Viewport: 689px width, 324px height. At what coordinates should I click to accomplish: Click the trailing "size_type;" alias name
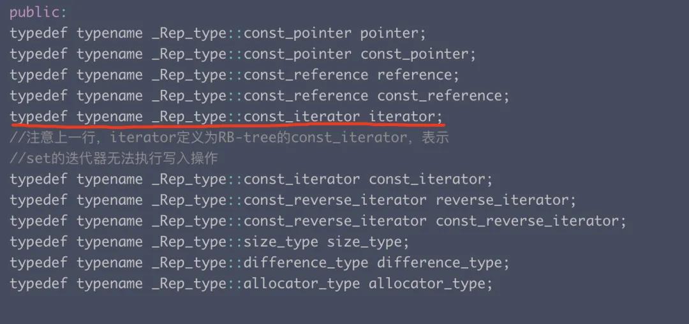[x=368, y=242]
